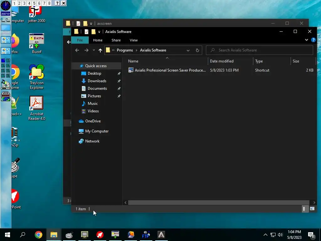Open the address bar history dropdown

point(188,50)
